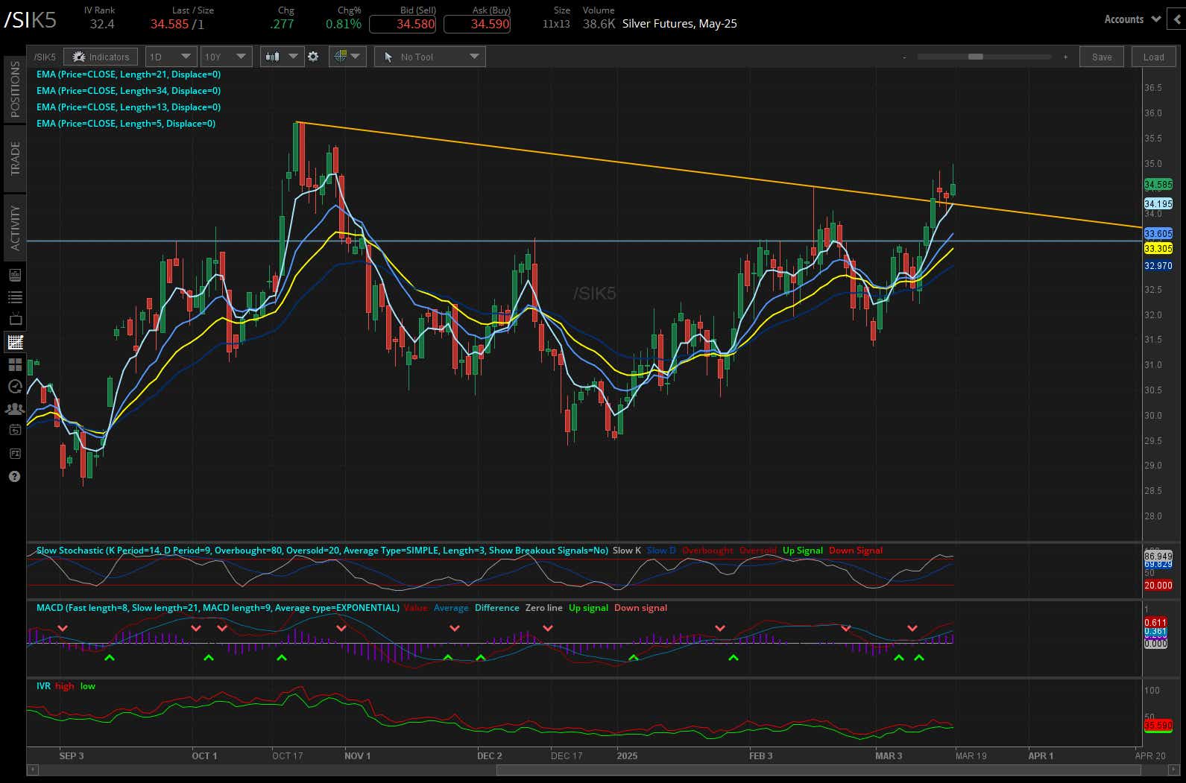
Task: Open the help question mark icon
Action: coord(15,477)
